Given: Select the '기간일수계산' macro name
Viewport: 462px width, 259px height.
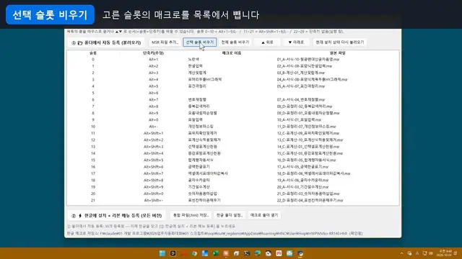Looking at the screenshot, I should [199, 187].
